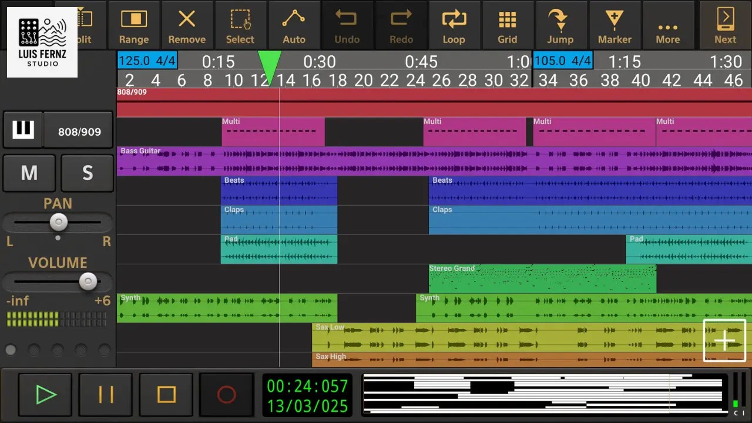
Task: Mute the 808/909 track with M
Action: [x=29, y=173]
